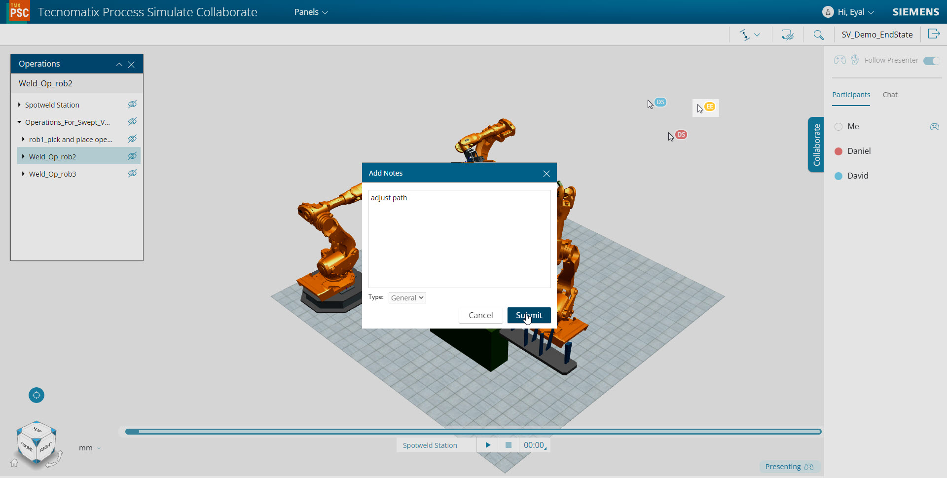Click inside the notes text area
Image resolution: width=947 pixels, height=478 pixels.
coord(459,239)
